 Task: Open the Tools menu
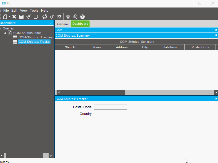coord(34,11)
